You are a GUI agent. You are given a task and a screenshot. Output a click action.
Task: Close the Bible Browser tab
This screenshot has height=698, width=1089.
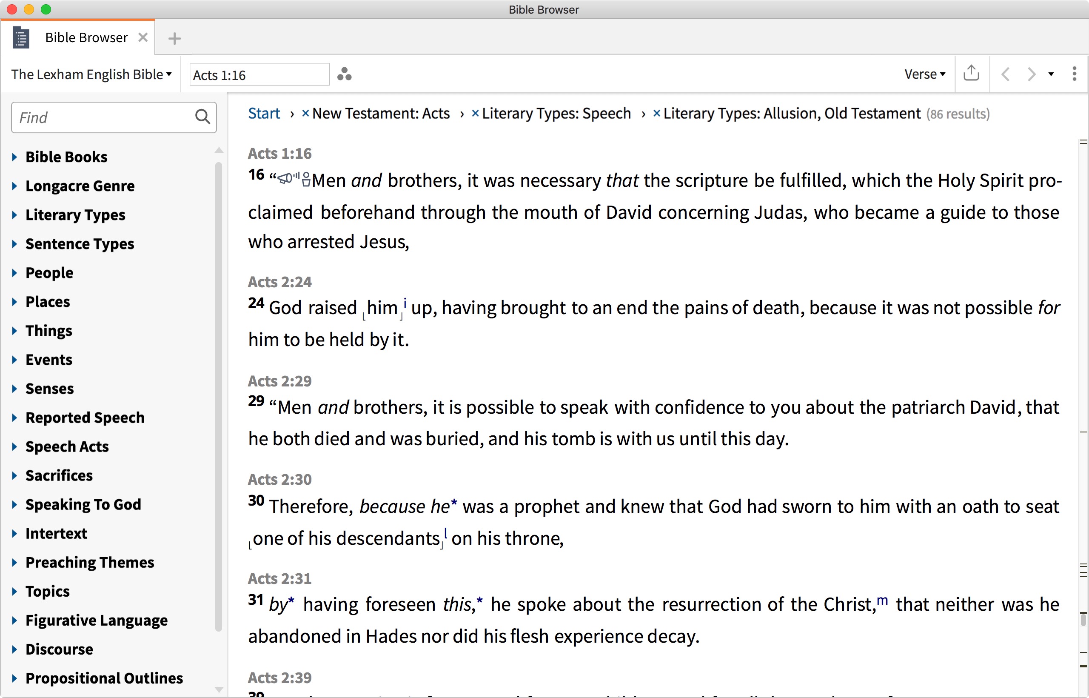[143, 37]
